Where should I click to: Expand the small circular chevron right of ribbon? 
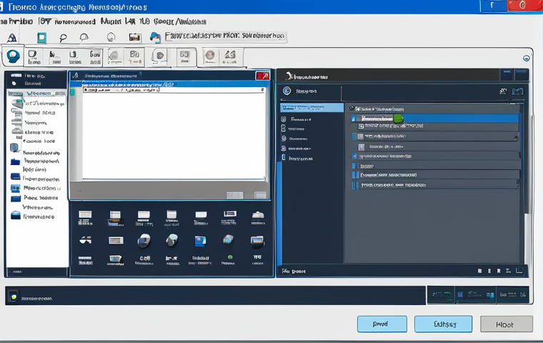526,58
